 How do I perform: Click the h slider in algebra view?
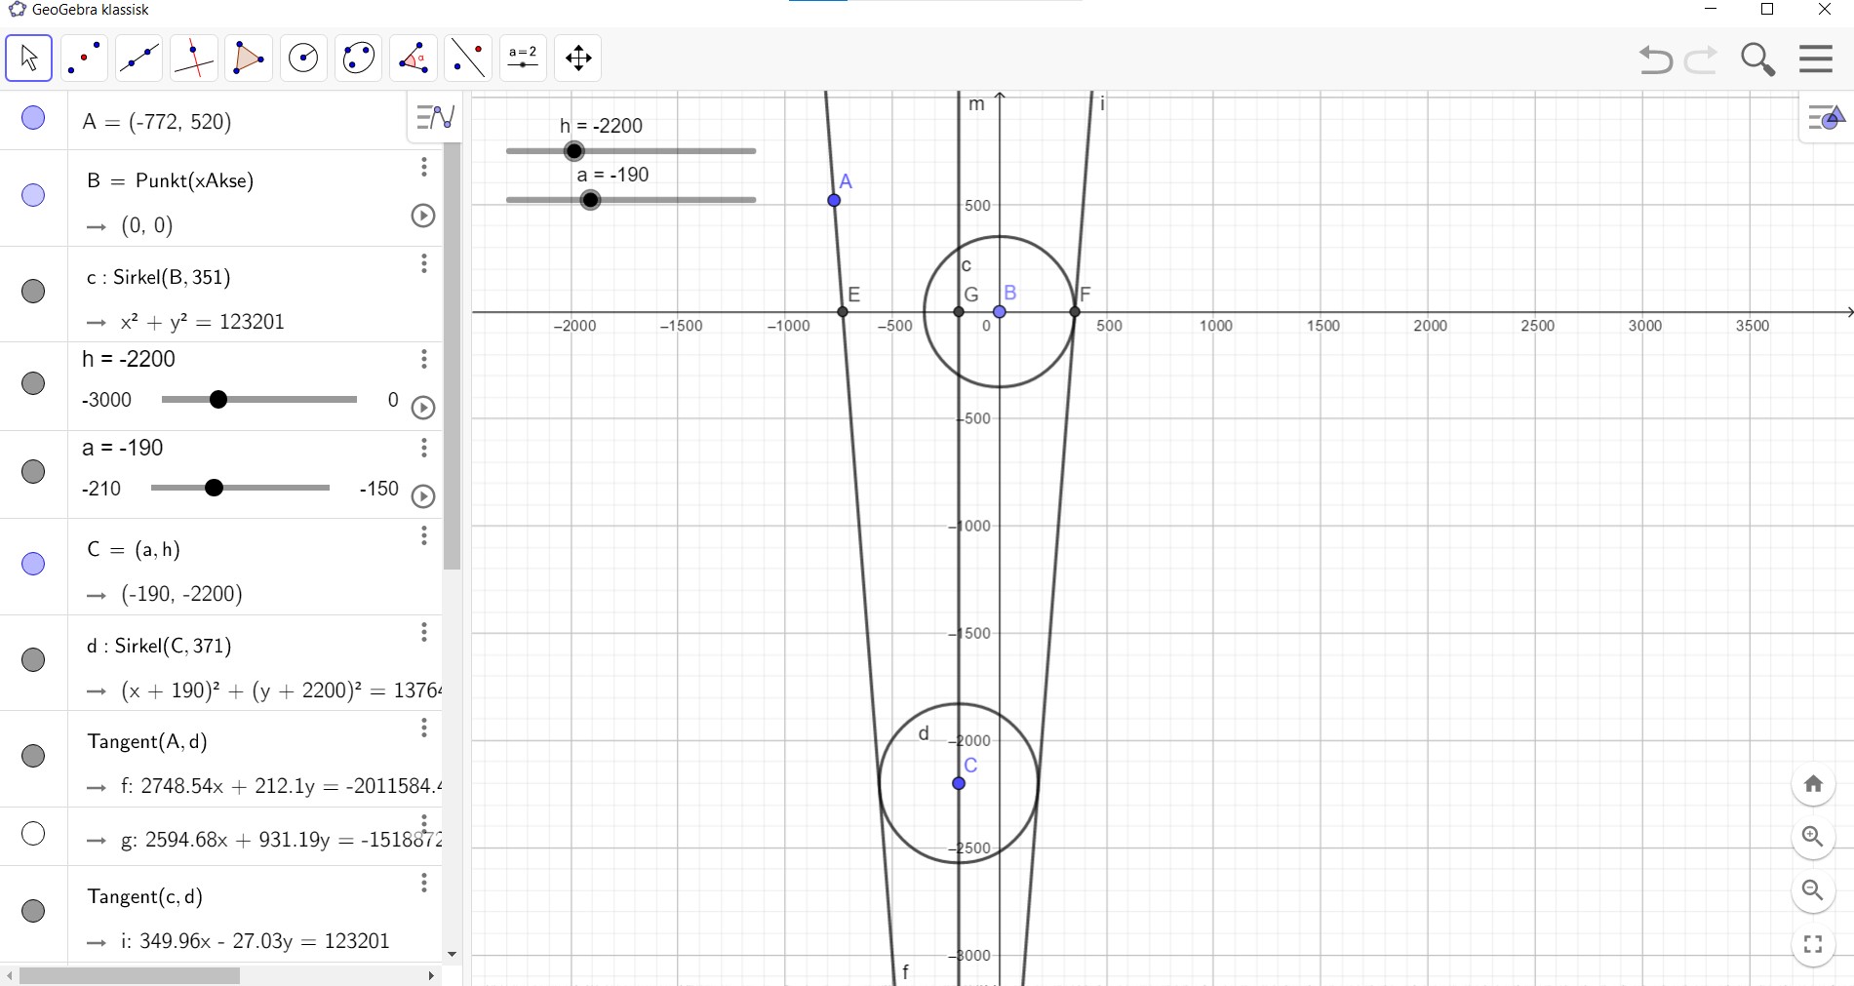coord(259,400)
